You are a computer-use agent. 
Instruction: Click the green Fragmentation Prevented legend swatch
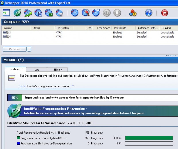point(18,138)
